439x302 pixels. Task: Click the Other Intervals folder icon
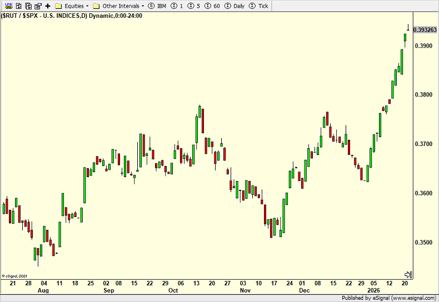[96, 6]
